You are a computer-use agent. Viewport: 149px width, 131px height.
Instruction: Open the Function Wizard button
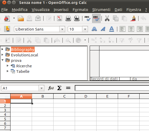pos(51,88)
